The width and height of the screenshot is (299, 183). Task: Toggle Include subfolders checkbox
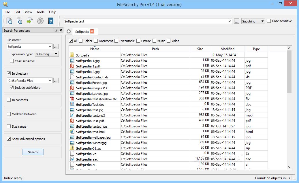tap(12, 88)
